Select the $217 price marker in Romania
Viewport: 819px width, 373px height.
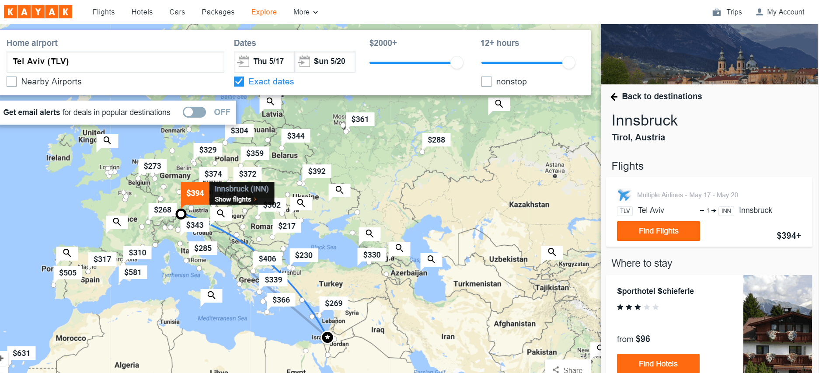click(x=287, y=226)
